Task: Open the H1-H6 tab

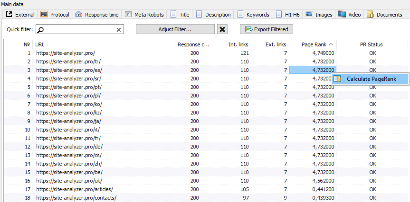Action: tap(287, 15)
